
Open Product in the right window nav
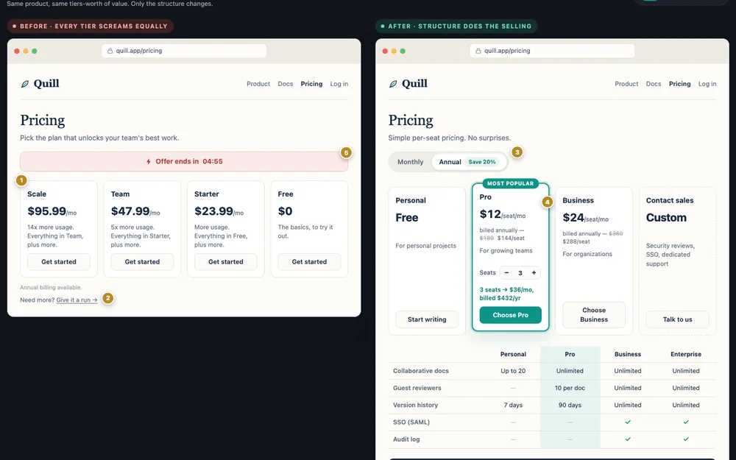click(626, 84)
